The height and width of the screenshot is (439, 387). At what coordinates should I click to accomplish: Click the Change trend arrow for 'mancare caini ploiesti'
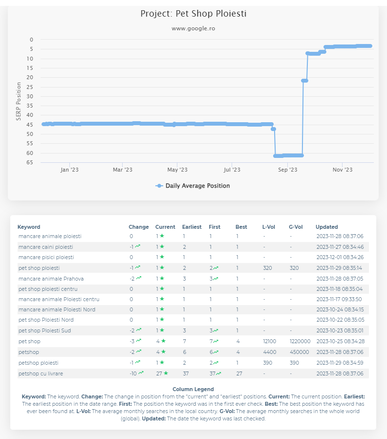point(138,247)
